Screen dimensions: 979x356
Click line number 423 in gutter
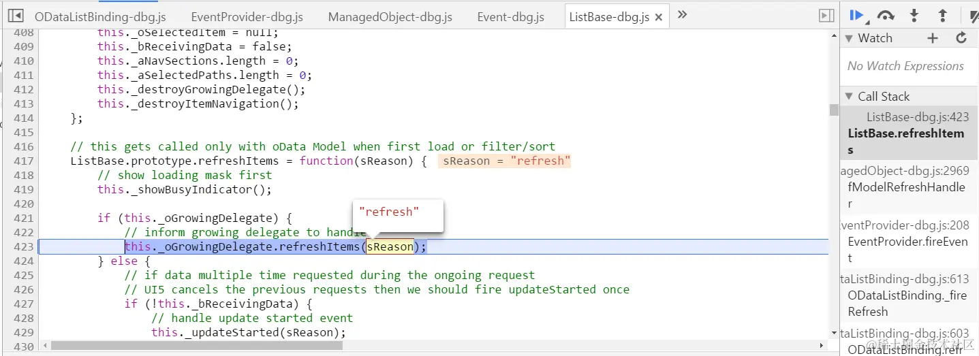[23, 246]
